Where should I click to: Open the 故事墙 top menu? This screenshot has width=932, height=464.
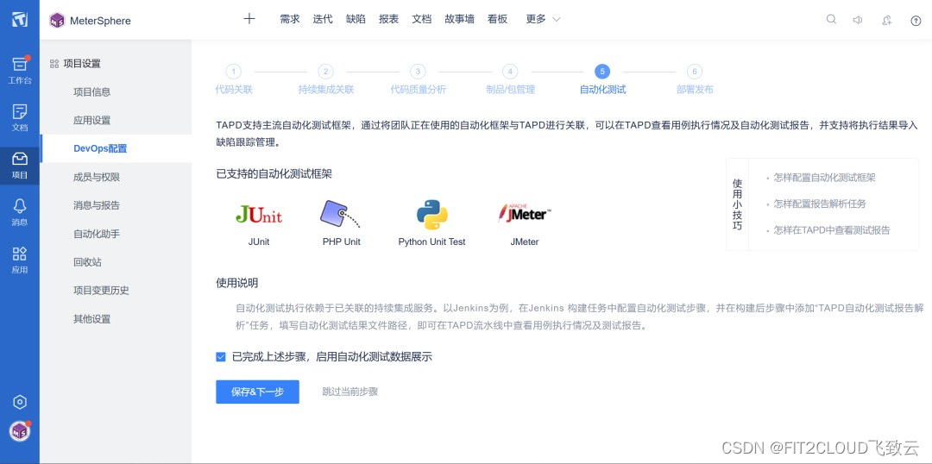click(x=459, y=19)
